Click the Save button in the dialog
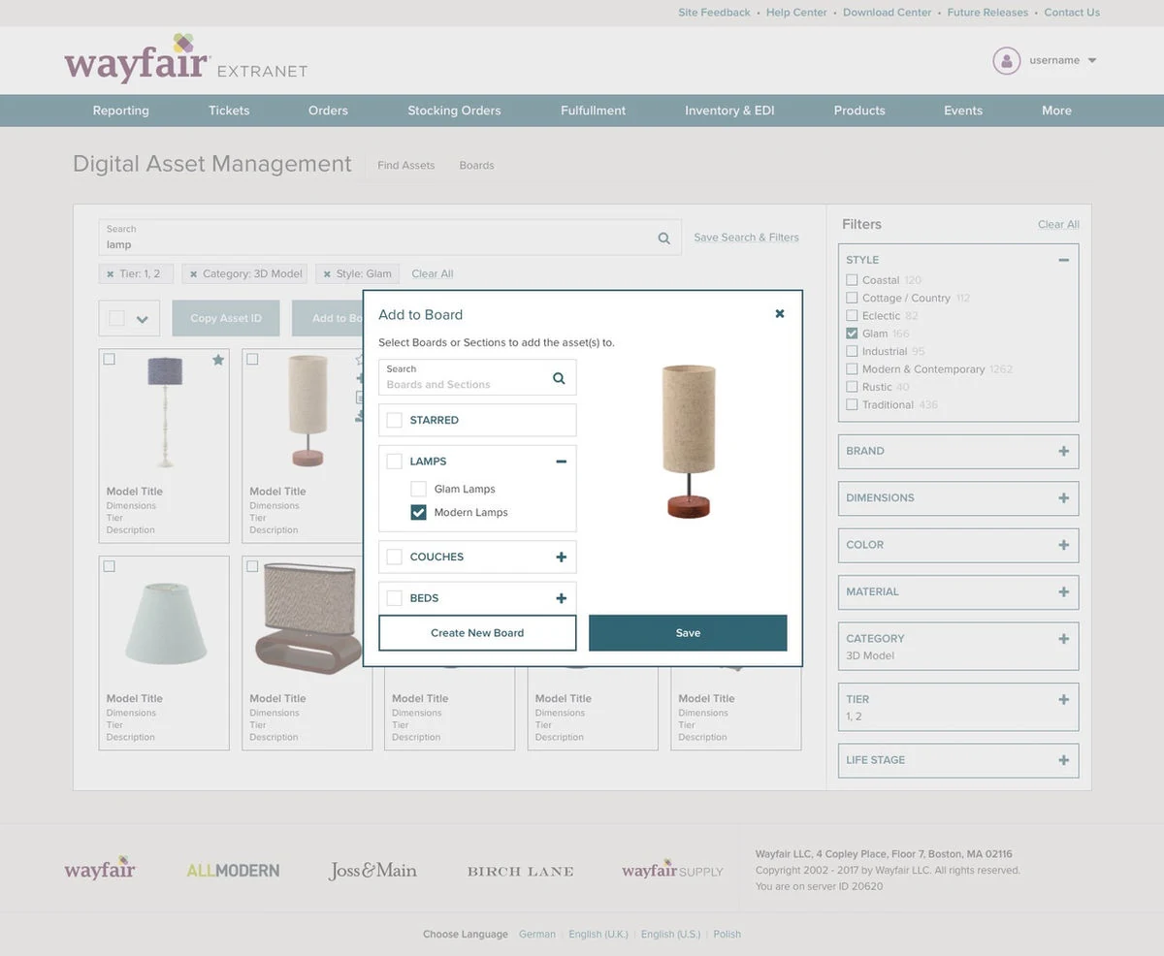 pos(688,632)
